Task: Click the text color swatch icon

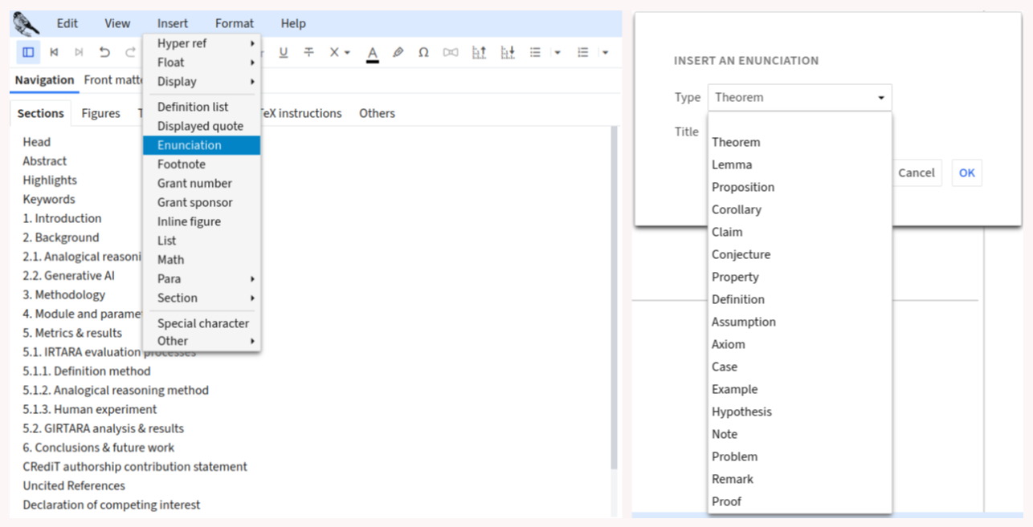Action: (x=372, y=53)
